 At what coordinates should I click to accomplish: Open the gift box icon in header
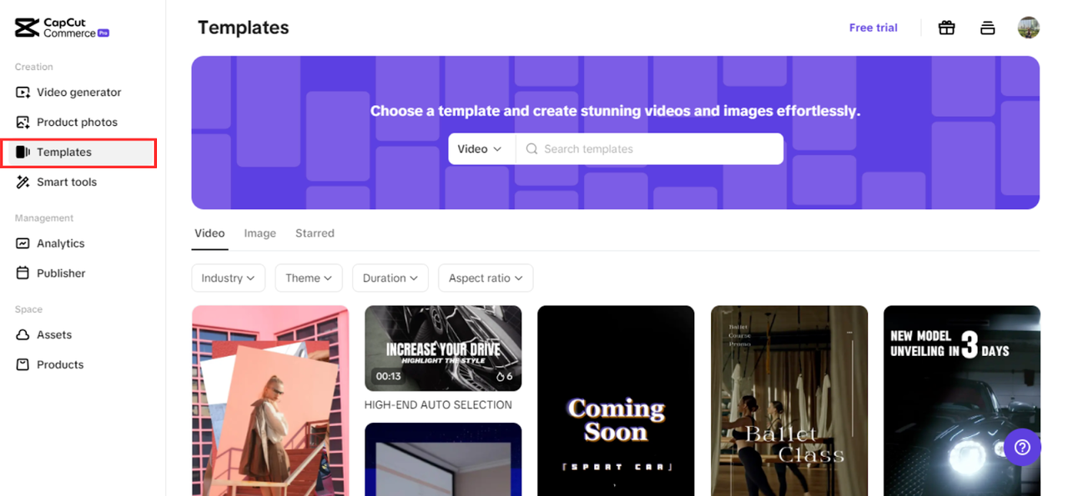(946, 28)
